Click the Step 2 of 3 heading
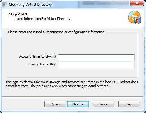 point(18,14)
